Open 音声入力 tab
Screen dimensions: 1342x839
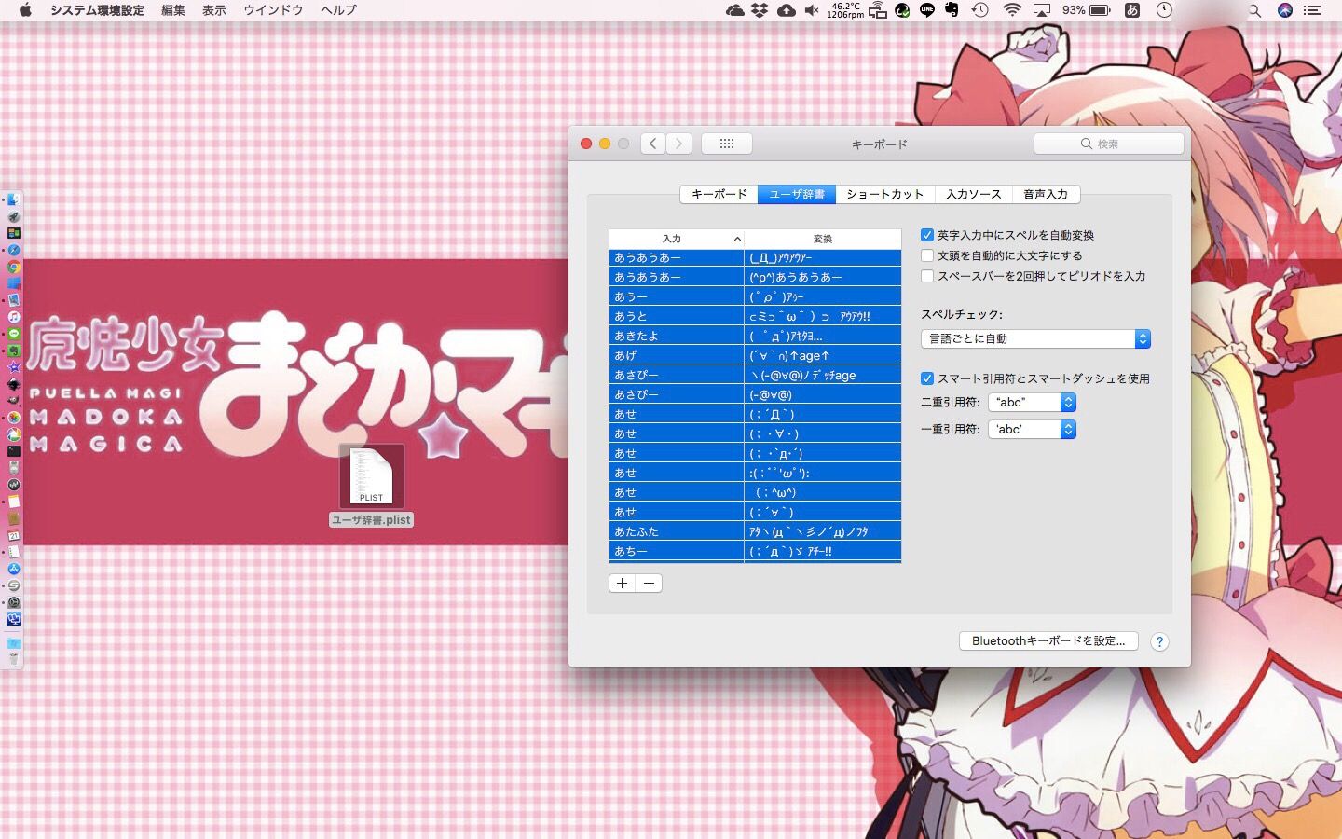(x=1046, y=194)
